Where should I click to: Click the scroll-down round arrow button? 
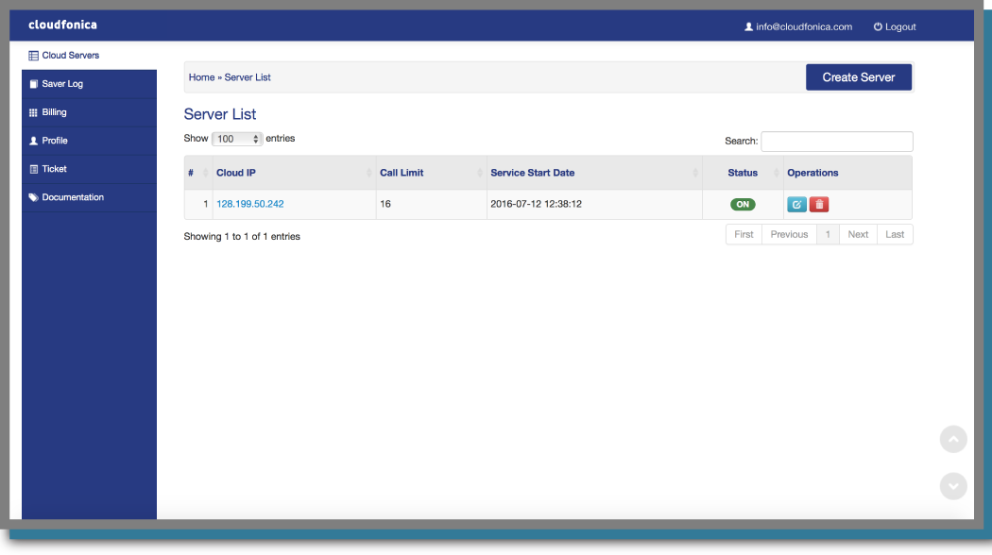click(x=953, y=486)
